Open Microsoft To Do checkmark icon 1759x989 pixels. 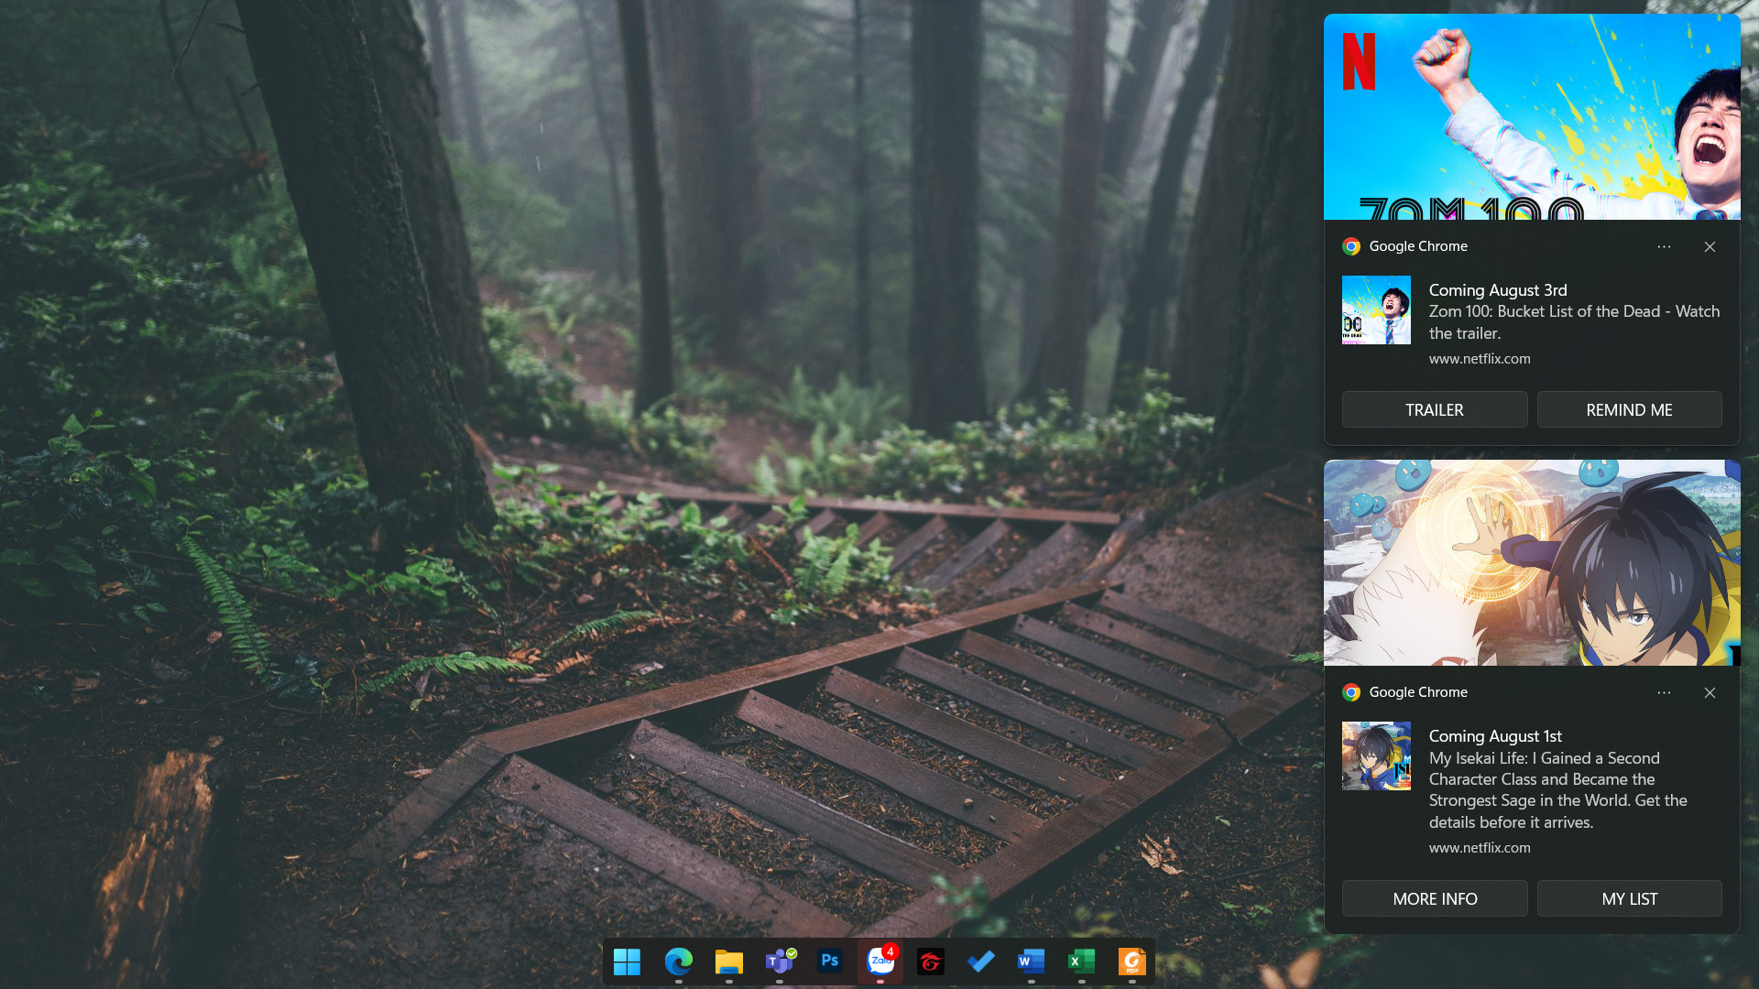click(980, 962)
